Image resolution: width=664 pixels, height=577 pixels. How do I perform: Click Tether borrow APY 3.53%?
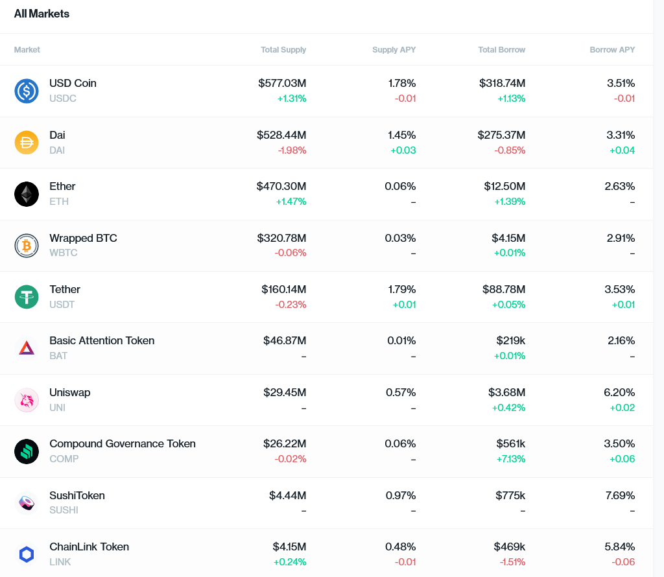point(619,289)
